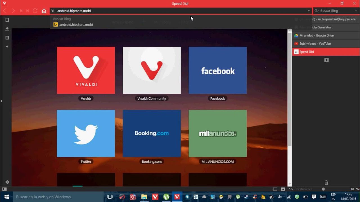The image size is (360, 202).
Task: Go back with the back arrow
Action: [x=5, y=11]
